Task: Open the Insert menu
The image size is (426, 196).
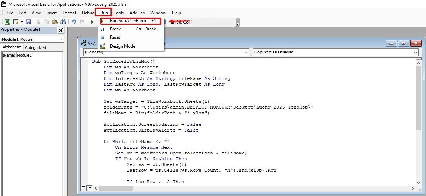Action: tap(51, 13)
